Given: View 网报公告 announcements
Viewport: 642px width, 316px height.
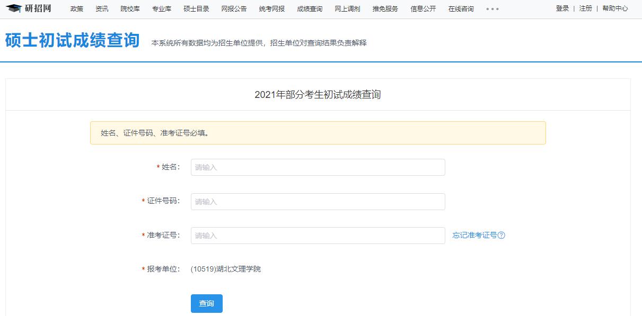Looking at the screenshot, I should tap(233, 8).
